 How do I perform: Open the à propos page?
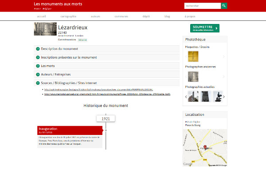[190, 16]
